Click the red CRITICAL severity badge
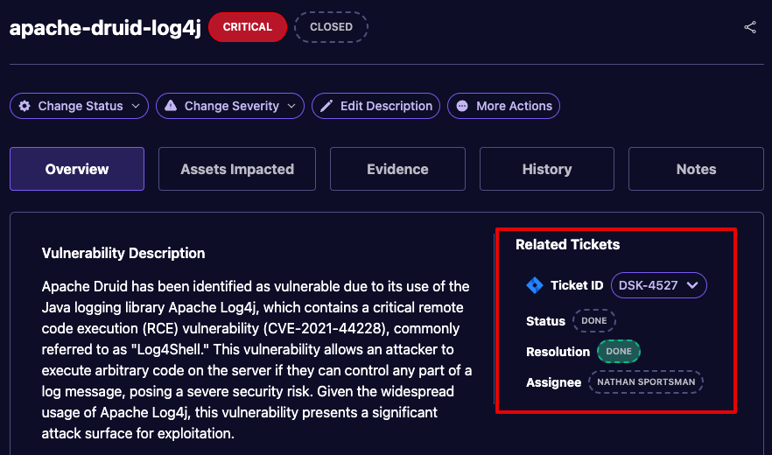772x455 pixels. (248, 27)
